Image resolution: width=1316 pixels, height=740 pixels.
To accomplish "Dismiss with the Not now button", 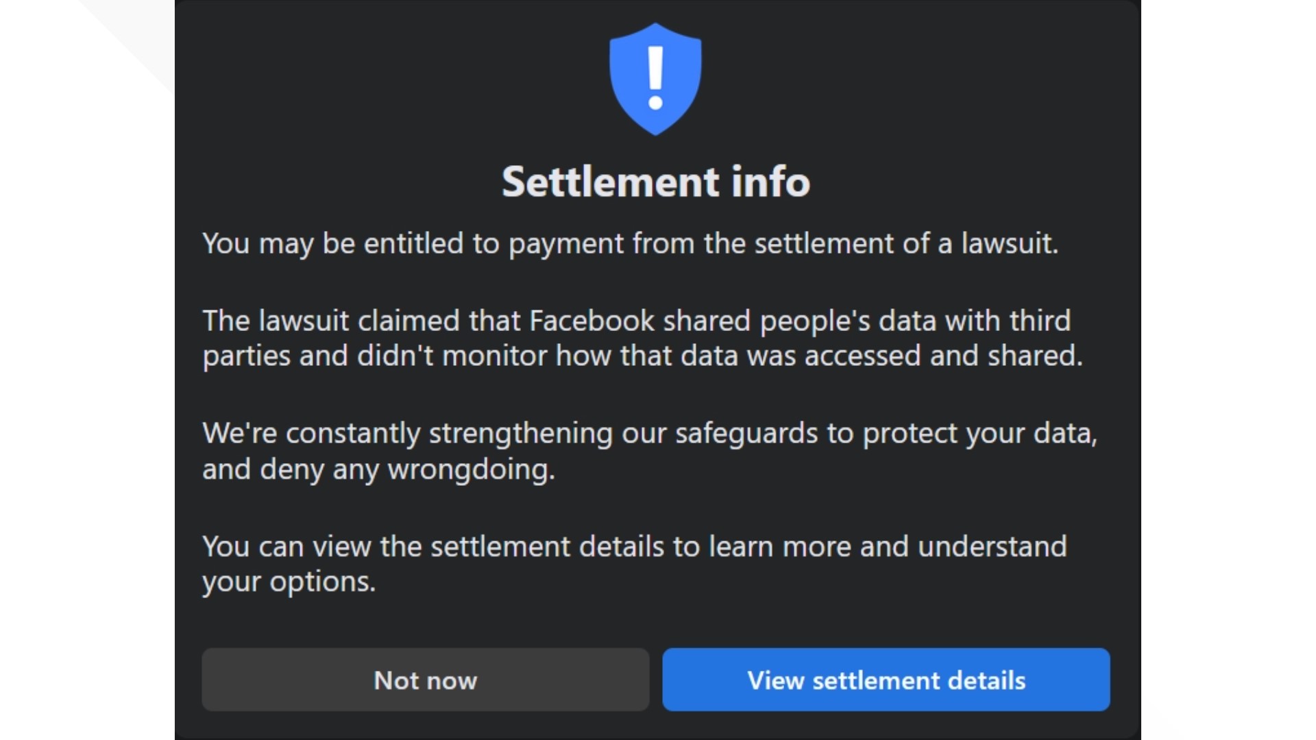I will pyautogui.click(x=425, y=680).
